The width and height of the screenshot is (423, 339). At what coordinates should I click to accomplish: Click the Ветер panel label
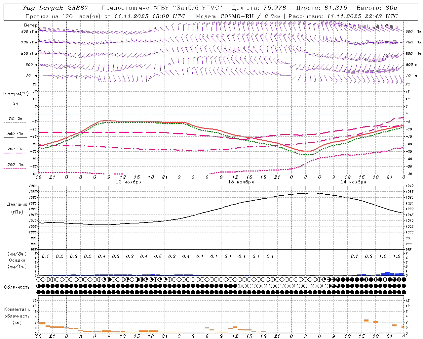[x=30, y=25]
